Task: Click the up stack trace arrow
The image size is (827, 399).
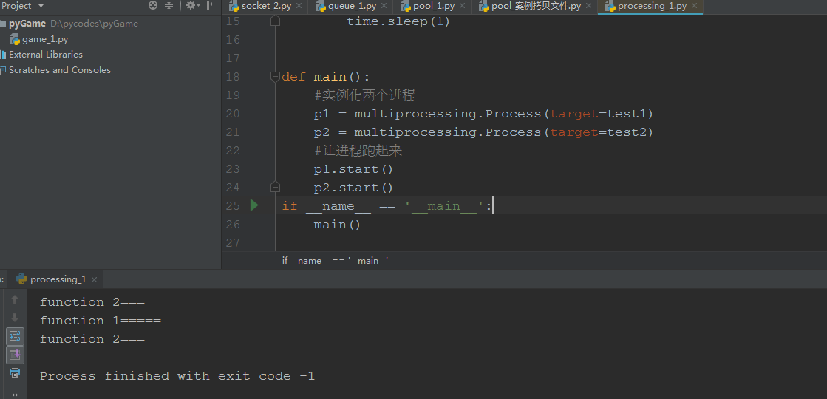Action: (15, 299)
